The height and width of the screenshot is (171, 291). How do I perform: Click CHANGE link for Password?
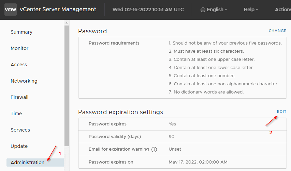click(x=277, y=31)
